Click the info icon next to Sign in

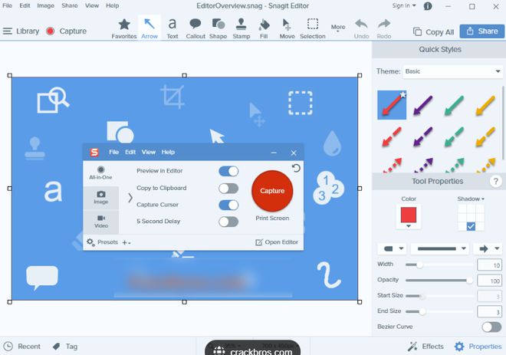click(428, 6)
